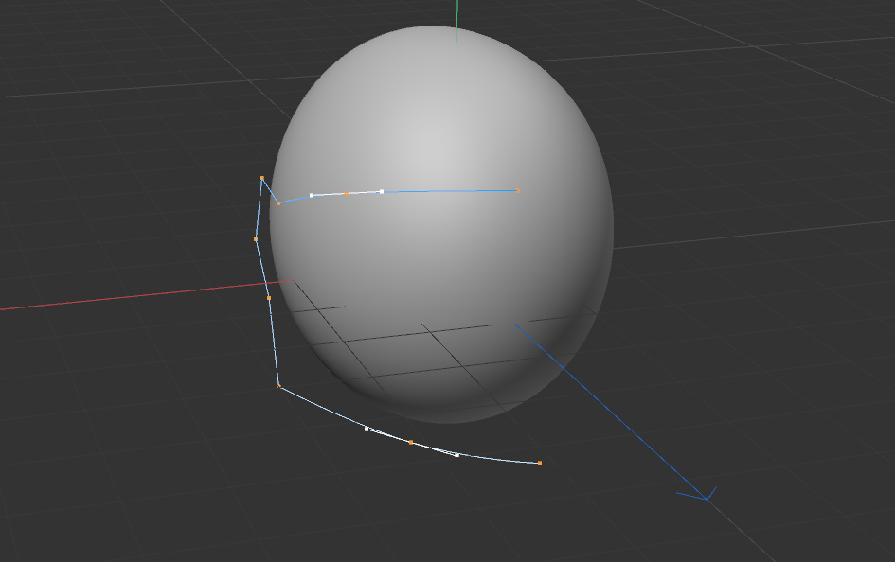Click the green Y axis line above sphere

click(x=456, y=19)
